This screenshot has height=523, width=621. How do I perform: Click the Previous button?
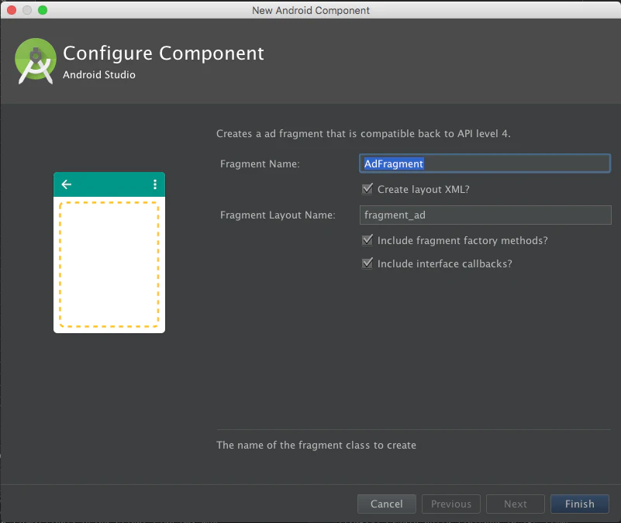click(x=451, y=504)
